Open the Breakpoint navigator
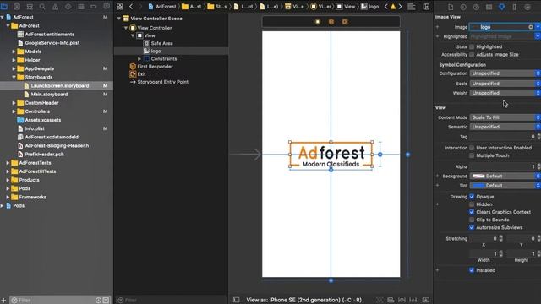The height and width of the screenshot is (304, 541). 94,7
